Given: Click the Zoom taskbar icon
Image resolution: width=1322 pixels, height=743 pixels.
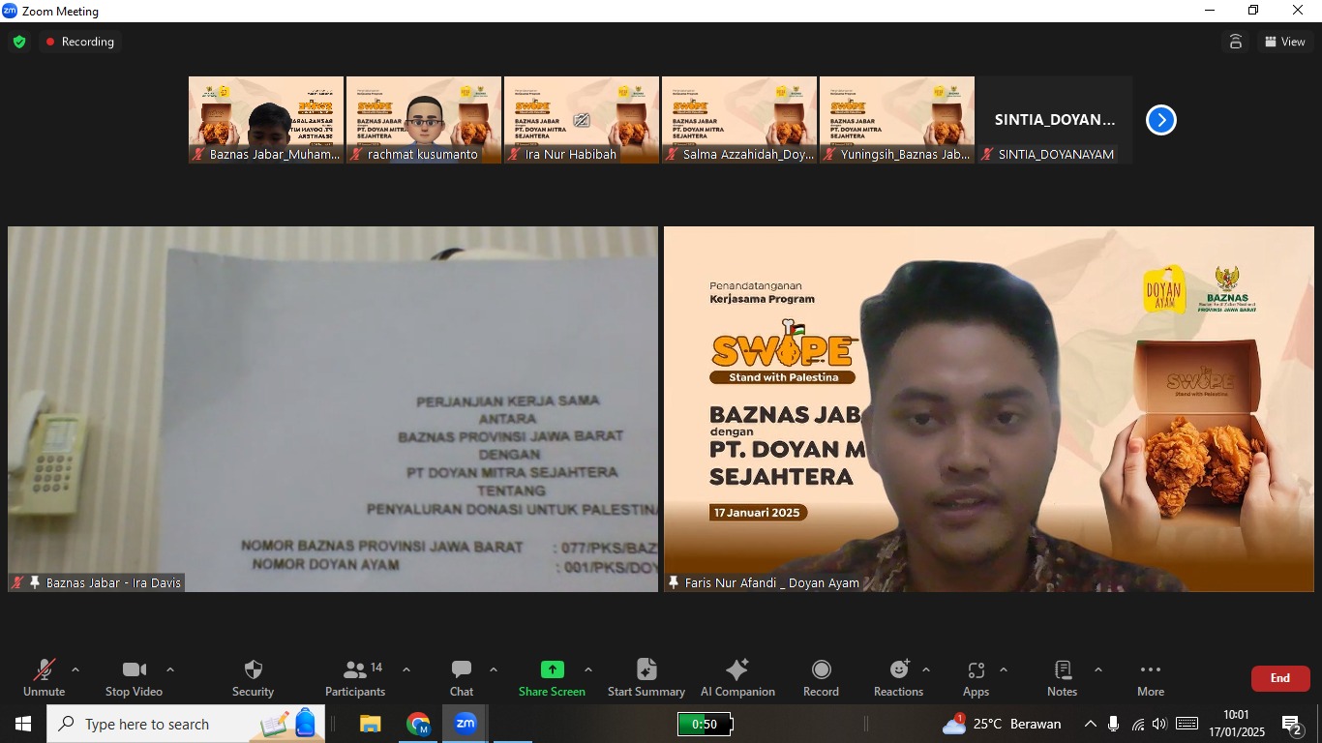Looking at the screenshot, I should pos(466,724).
